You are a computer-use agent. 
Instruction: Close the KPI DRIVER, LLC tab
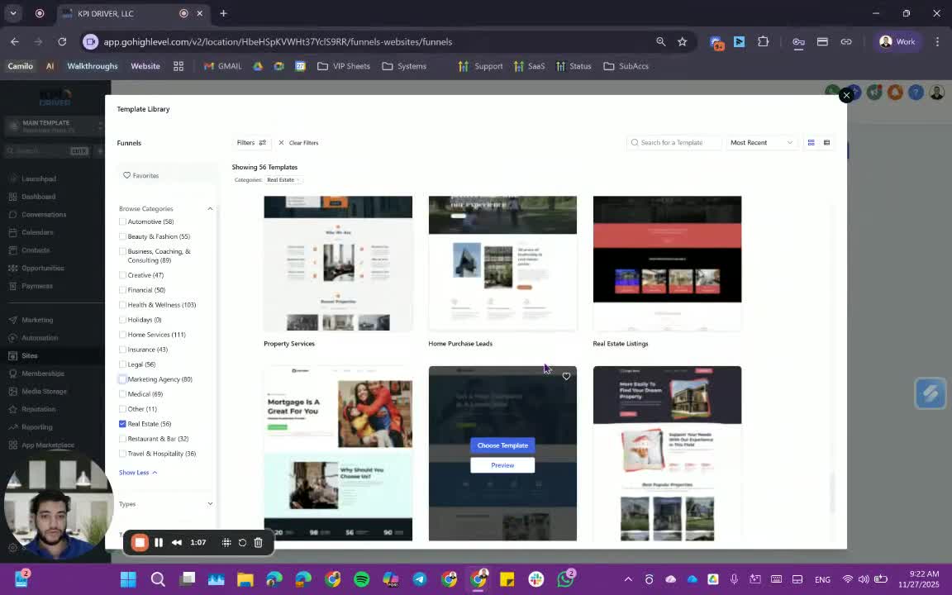click(199, 13)
